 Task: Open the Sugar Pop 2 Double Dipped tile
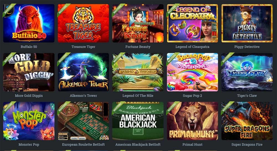tap(193, 72)
